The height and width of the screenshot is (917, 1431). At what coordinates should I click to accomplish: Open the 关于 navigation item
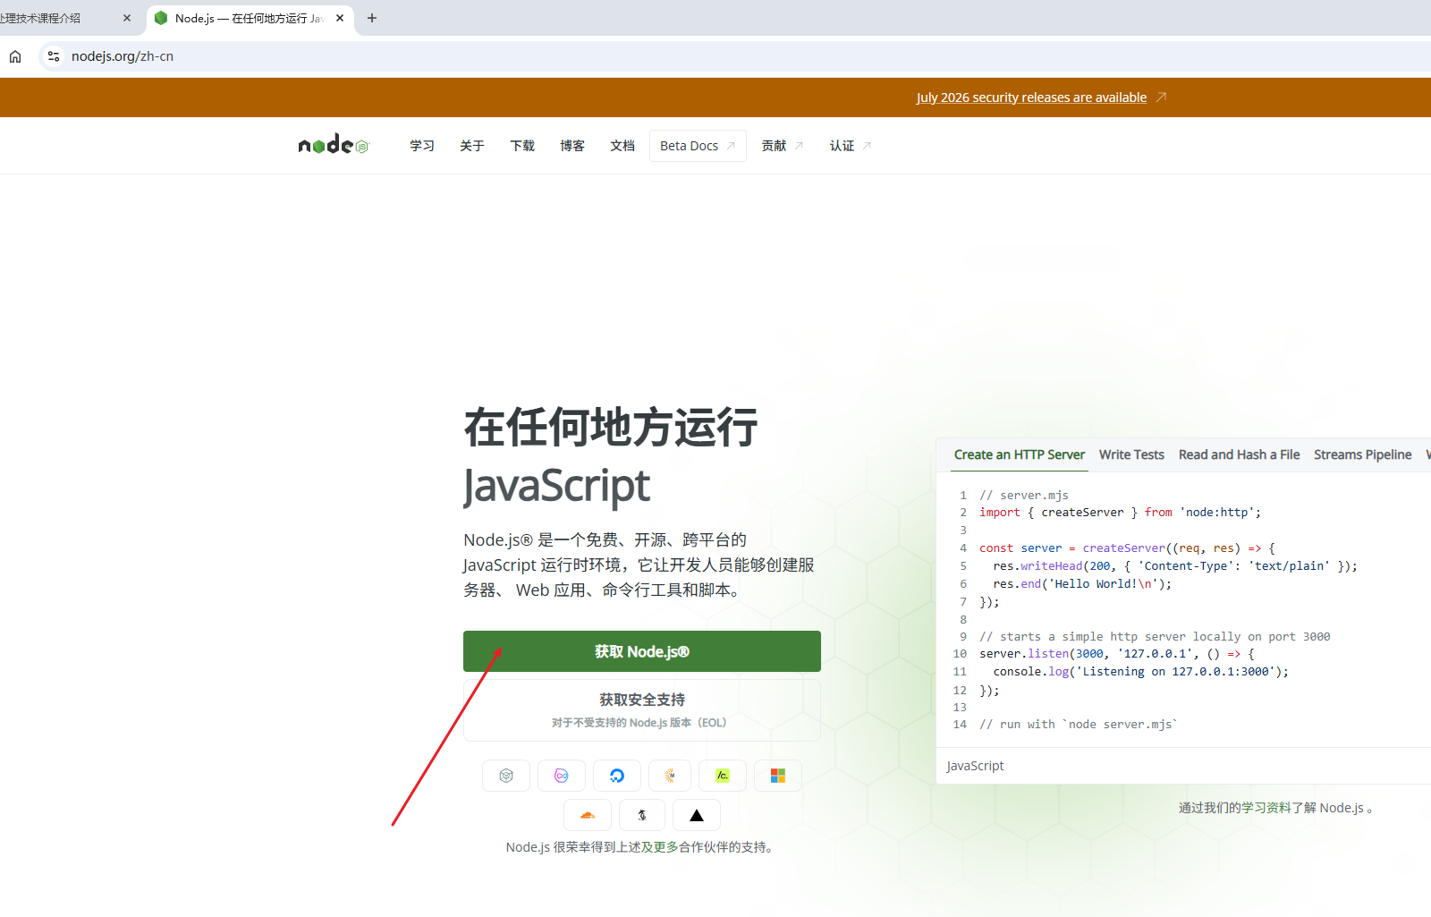tap(472, 146)
